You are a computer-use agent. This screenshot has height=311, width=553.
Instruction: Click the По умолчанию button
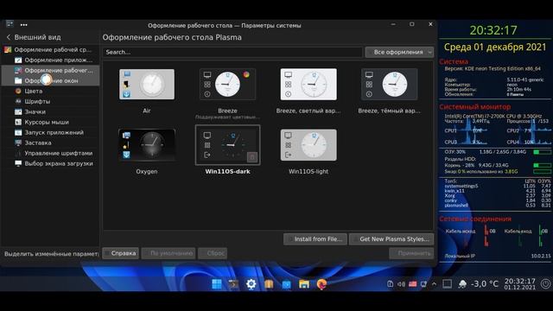click(x=168, y=253)
